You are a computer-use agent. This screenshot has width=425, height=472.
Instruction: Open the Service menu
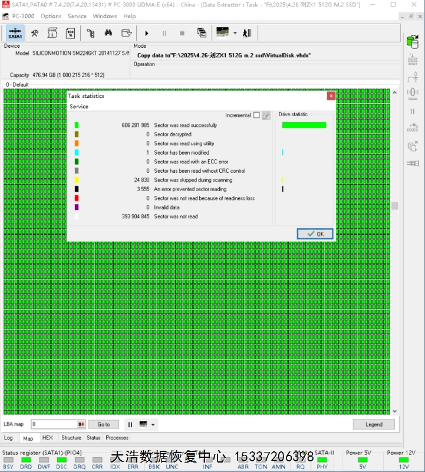77,16
